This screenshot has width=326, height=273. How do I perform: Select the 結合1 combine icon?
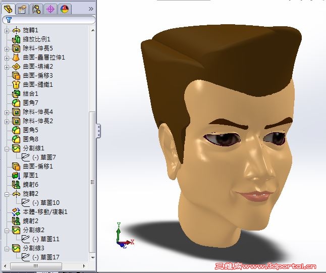coord(16,94)
